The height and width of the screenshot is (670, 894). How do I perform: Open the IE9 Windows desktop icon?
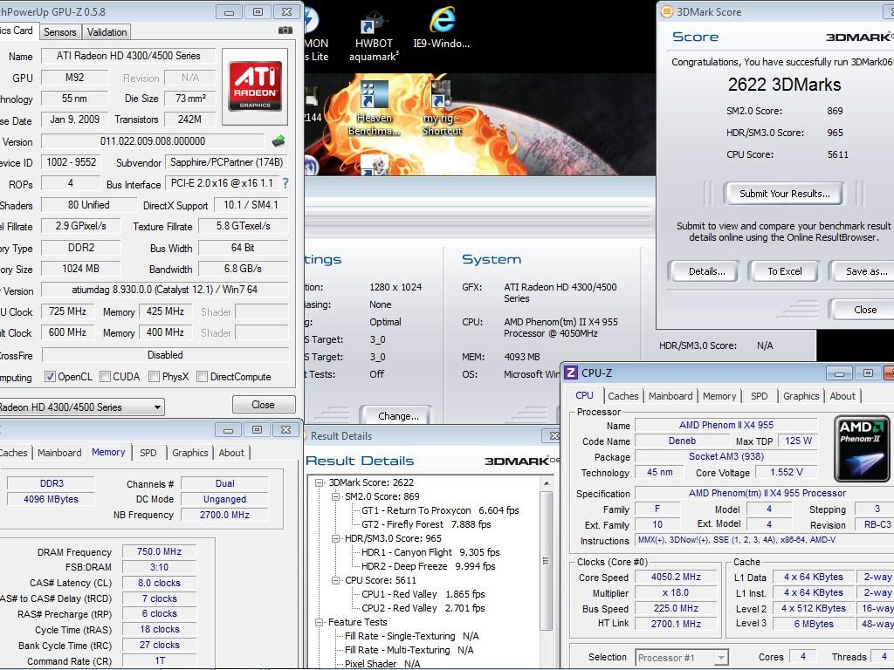click(441, 29)
